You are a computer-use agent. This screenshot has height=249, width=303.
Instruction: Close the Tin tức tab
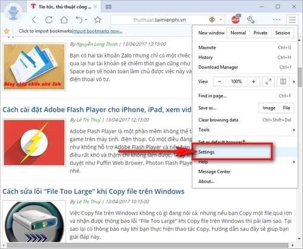(x=96, y=7)
